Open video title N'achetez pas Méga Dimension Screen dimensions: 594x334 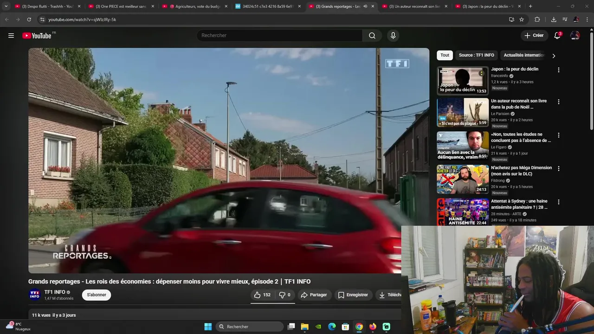521,171
